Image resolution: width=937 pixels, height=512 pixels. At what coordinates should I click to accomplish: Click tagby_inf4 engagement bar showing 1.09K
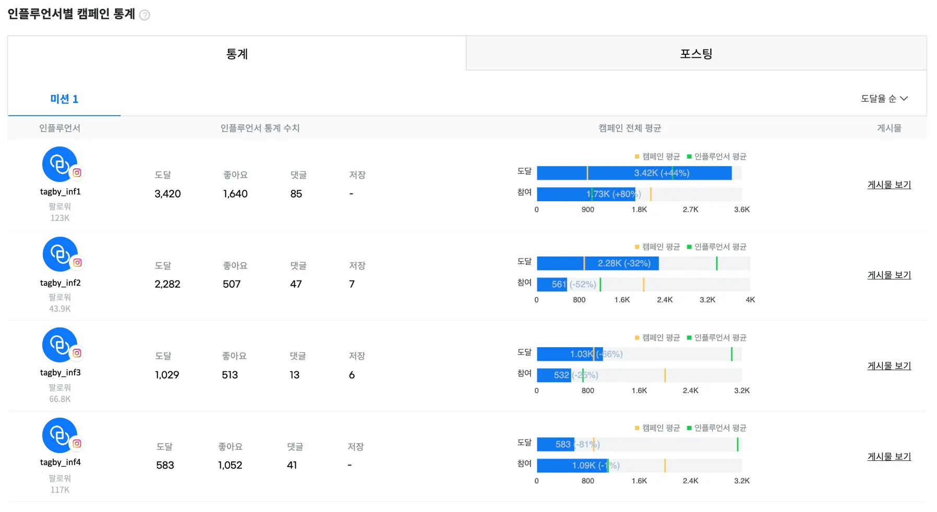572,466
